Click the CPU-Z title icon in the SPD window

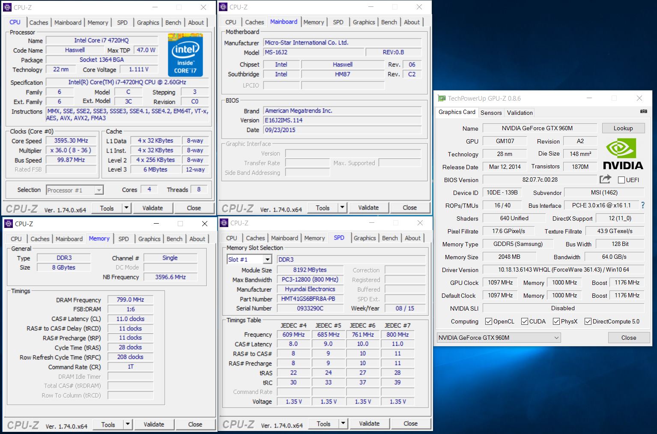click(224, 223)
